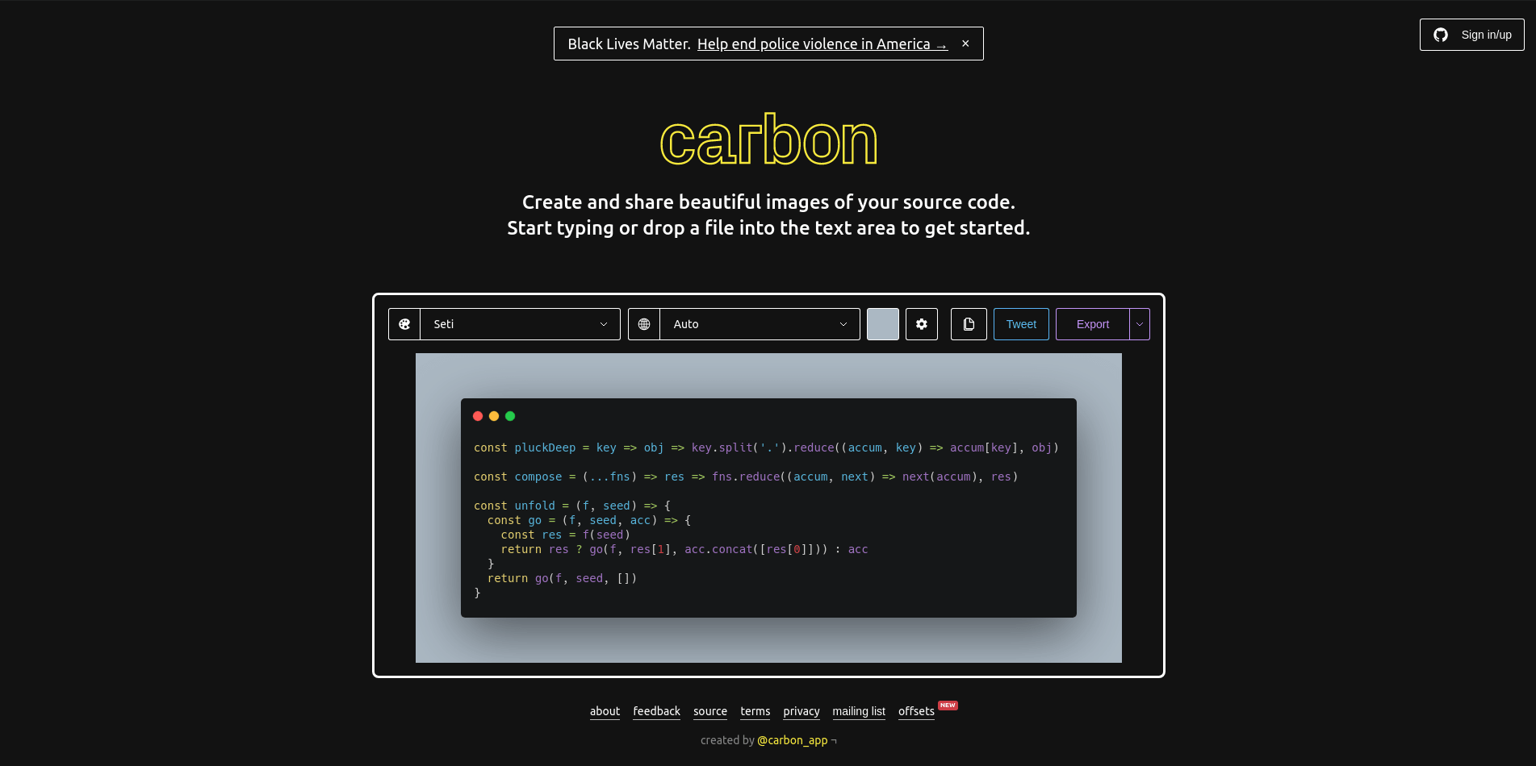This screenshot has width=1536, height=766.
Task: Dismiss the Black Lives Matter banner
Action: click(x=965, y=44)
